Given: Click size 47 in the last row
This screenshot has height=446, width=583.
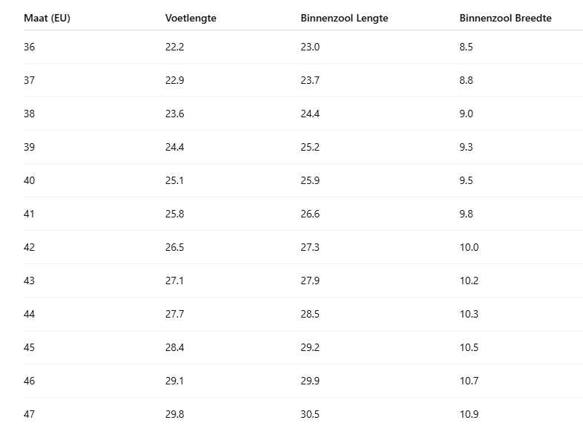Looking at the screenshot, I should 29,414.
